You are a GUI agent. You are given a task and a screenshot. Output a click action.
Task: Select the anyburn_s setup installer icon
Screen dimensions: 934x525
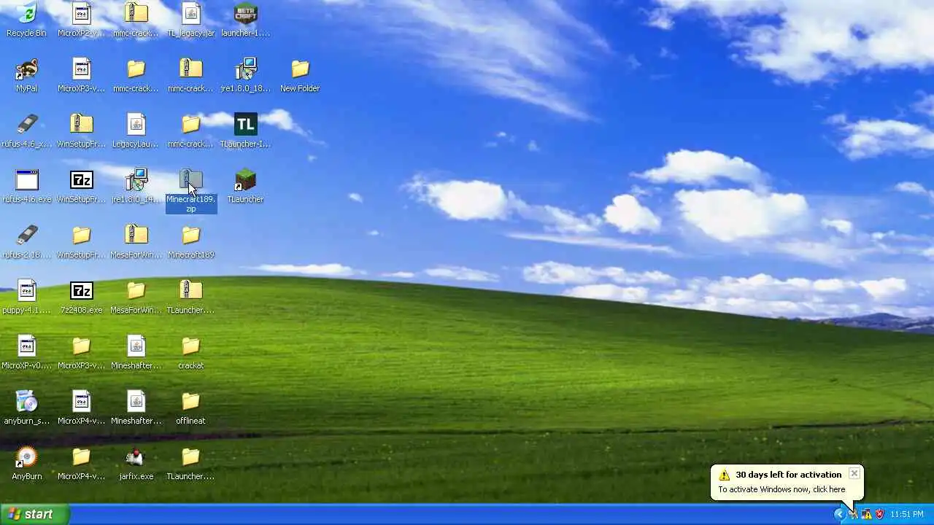point(26,402)
